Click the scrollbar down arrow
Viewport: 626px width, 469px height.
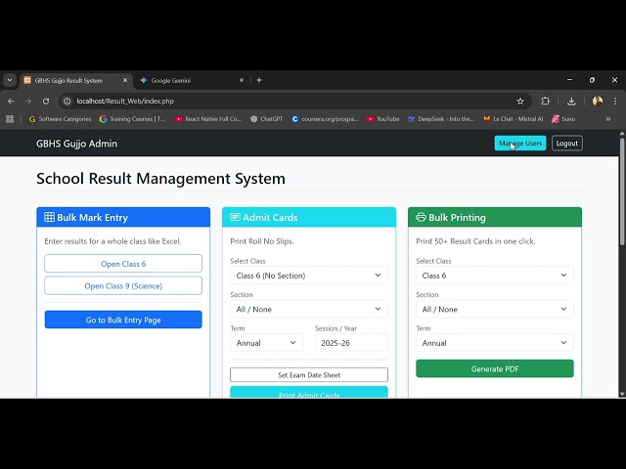(x=622, y=394)
